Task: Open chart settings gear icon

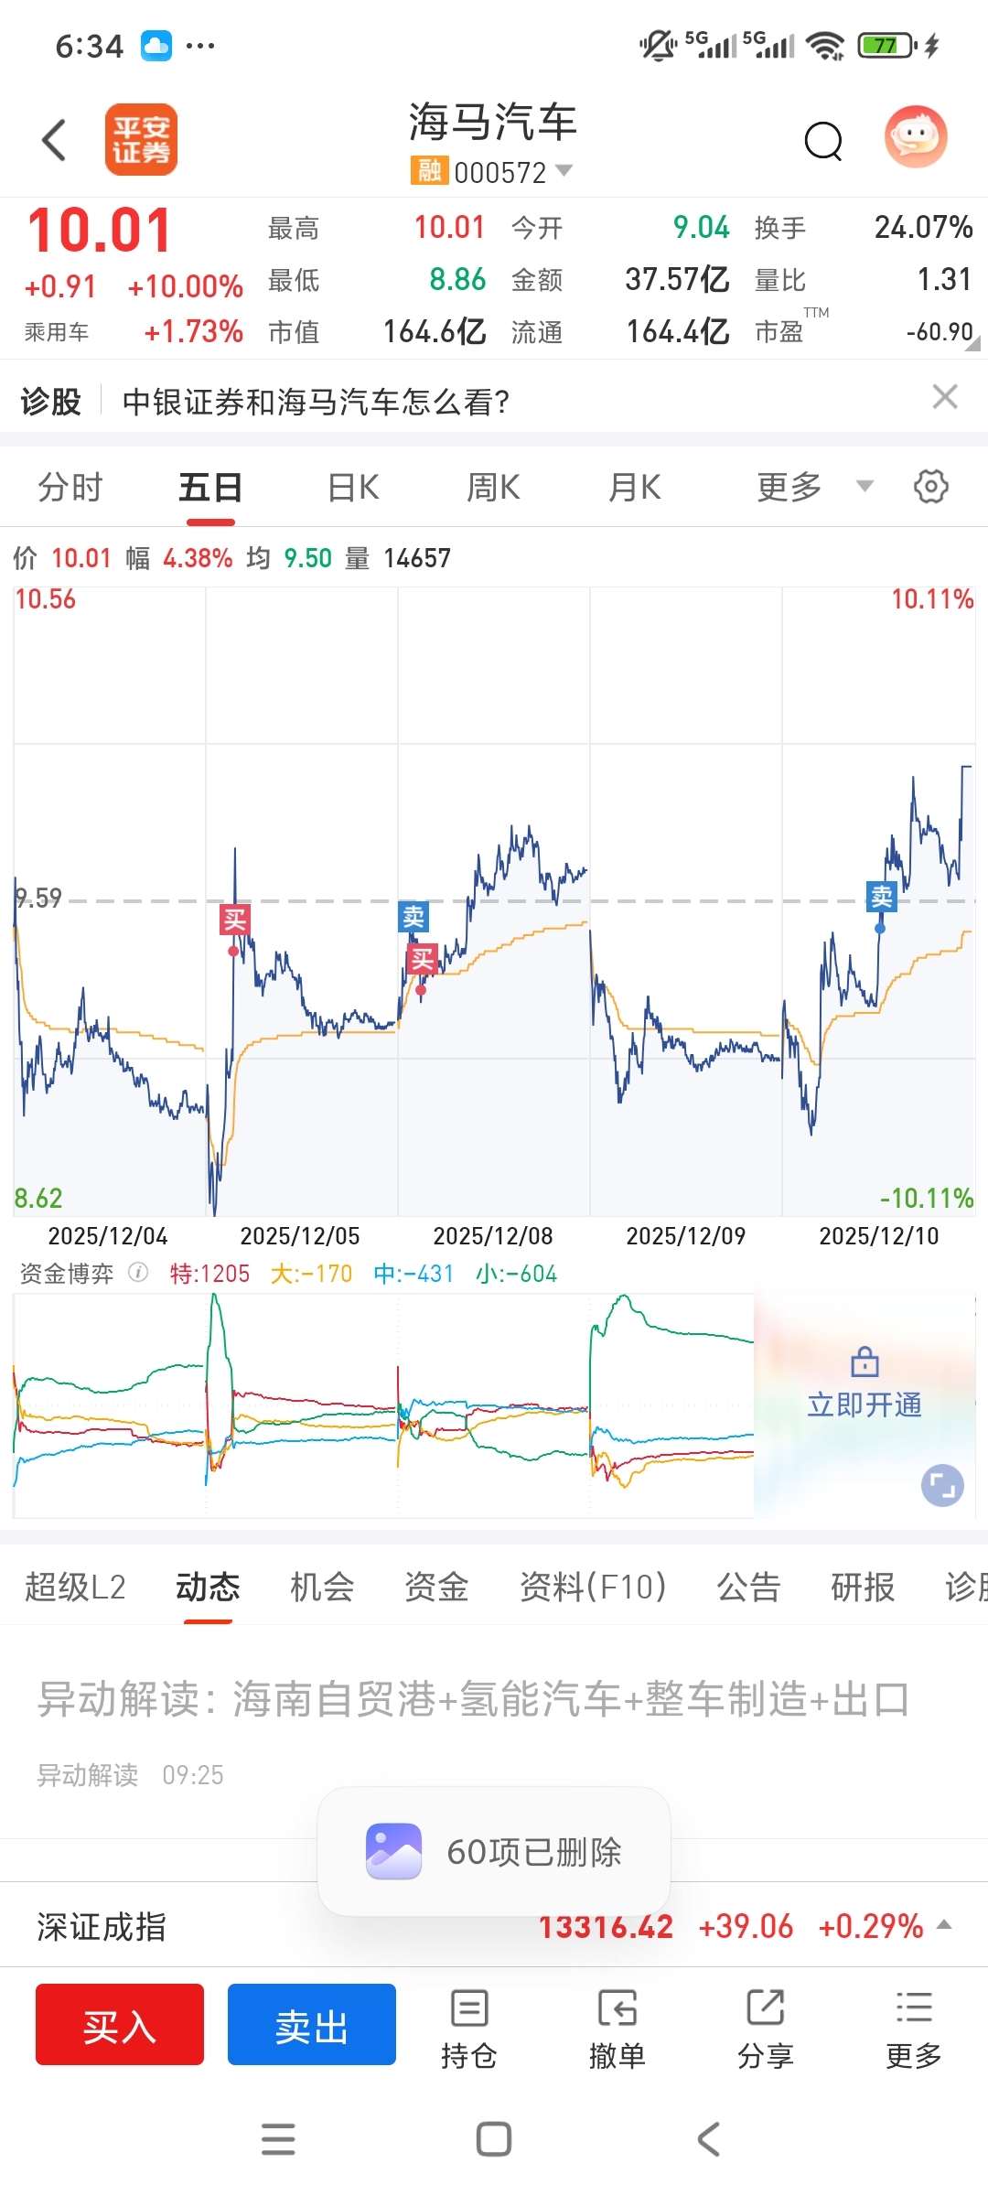Action: (930, 487)
